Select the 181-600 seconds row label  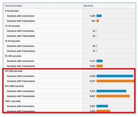(x=14, y=71)
